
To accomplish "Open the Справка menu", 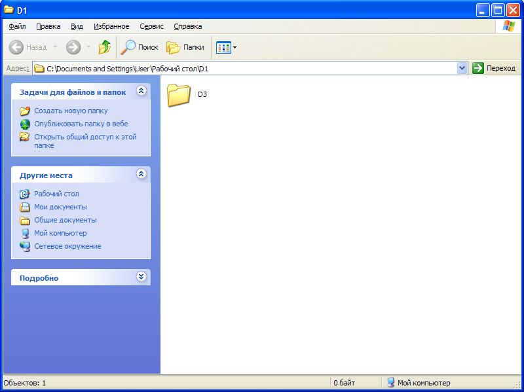I will tap(188, 26).
